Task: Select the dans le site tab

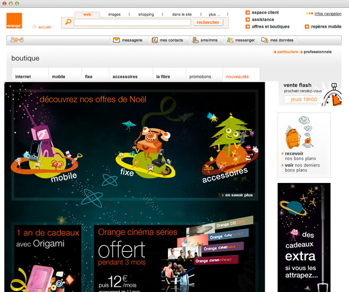Action: (182, 14)
